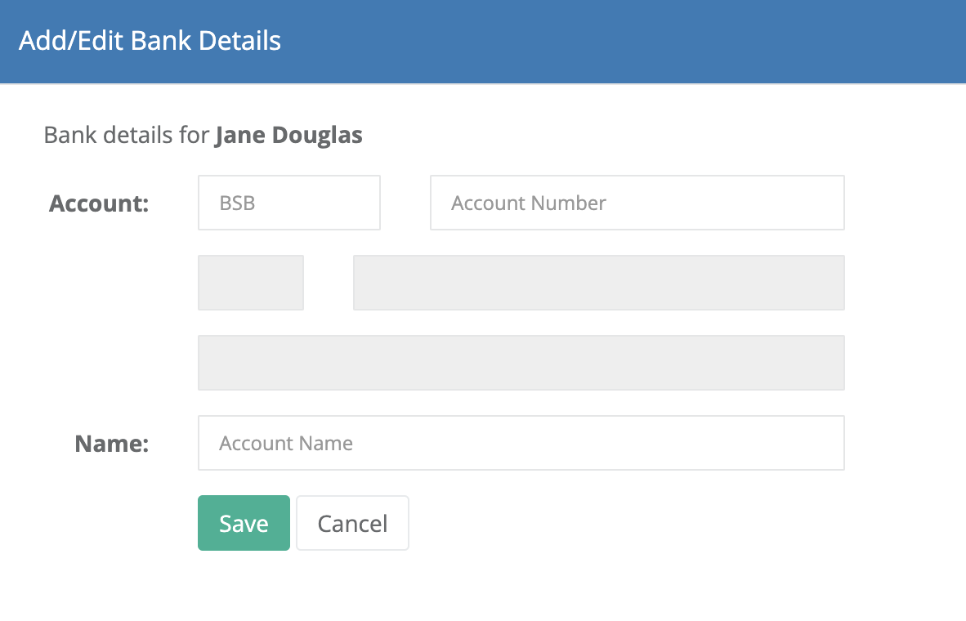Screen dimensions: 966x621
Task: Click the right end of the Account Name field
Action: [x=820, y=443]
